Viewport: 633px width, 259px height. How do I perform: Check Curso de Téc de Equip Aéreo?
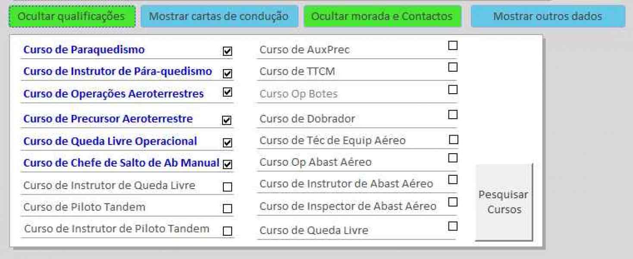[454, 139]
